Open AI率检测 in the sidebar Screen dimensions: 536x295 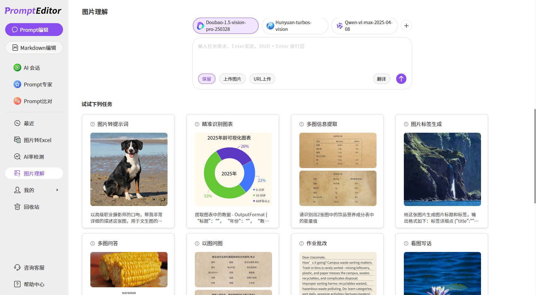pos(34,157)
